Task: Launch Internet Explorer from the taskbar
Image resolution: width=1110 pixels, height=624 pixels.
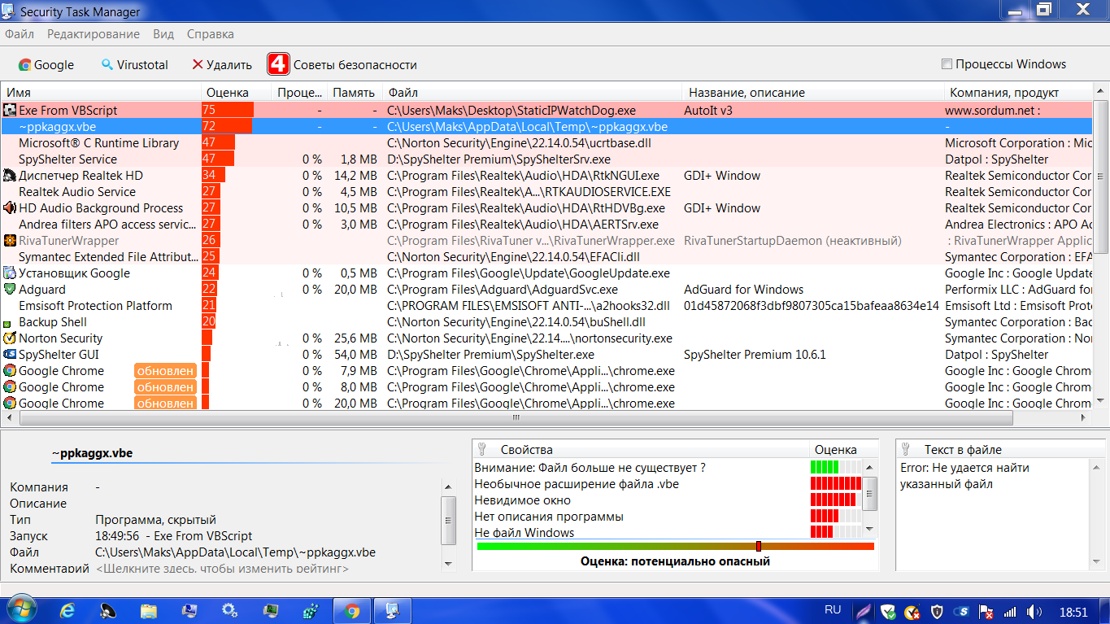Action: 67,610
